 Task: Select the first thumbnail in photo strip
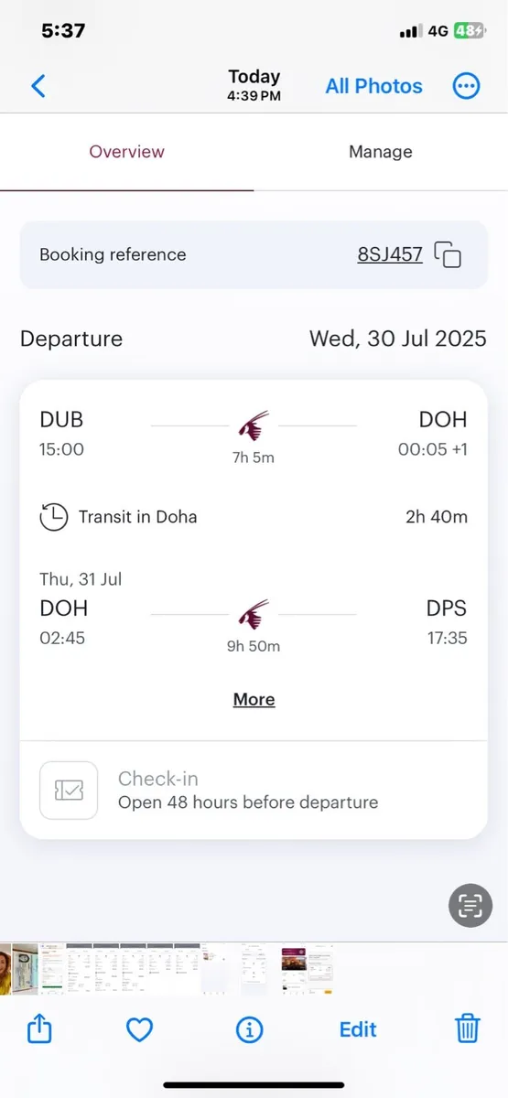tap(6, 969)
